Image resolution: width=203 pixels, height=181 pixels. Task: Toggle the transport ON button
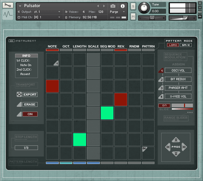tap(30, 114)
